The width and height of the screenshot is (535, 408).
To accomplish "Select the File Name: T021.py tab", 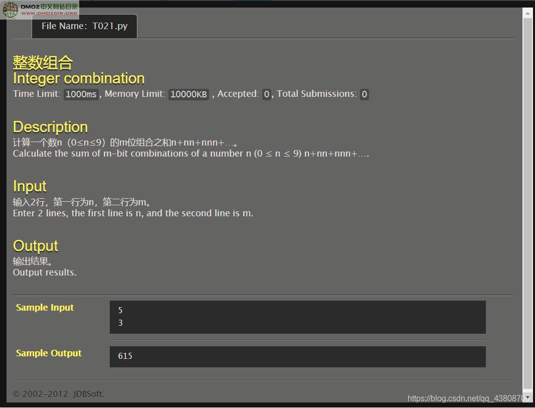I will [84, 26].
